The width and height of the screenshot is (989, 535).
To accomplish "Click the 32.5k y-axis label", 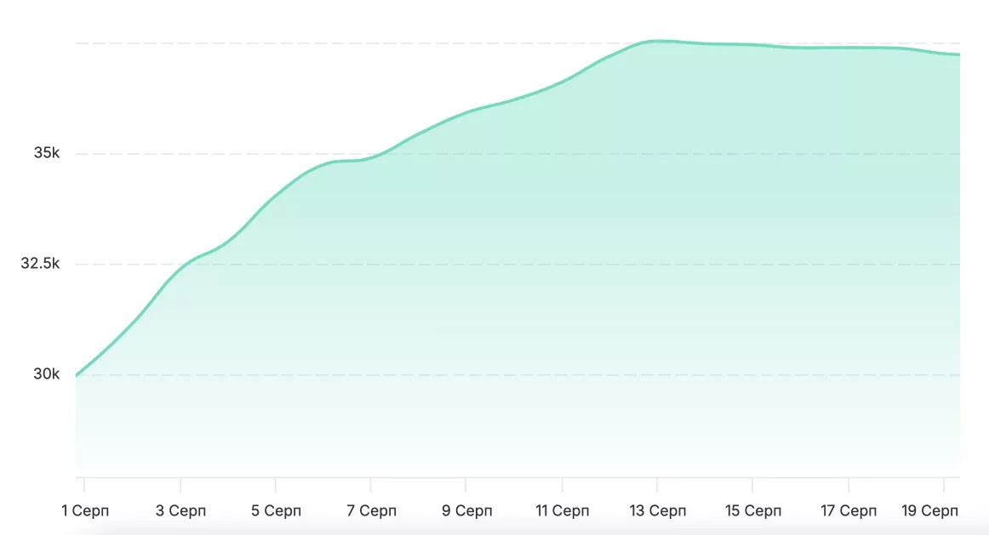I will click(40, 264).
